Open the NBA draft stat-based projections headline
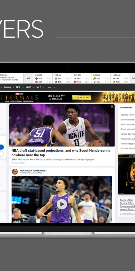The image size is (135, 271). [61, 153]
